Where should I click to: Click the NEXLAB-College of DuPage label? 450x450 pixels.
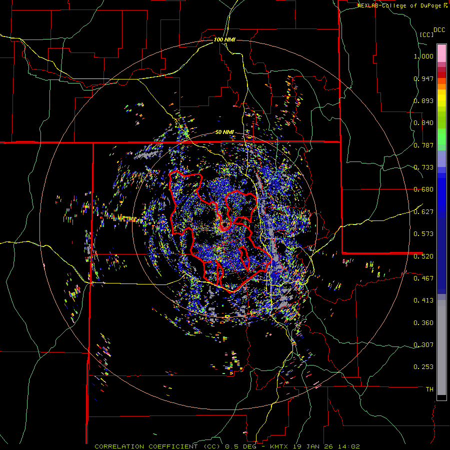[x=400, y=5]
